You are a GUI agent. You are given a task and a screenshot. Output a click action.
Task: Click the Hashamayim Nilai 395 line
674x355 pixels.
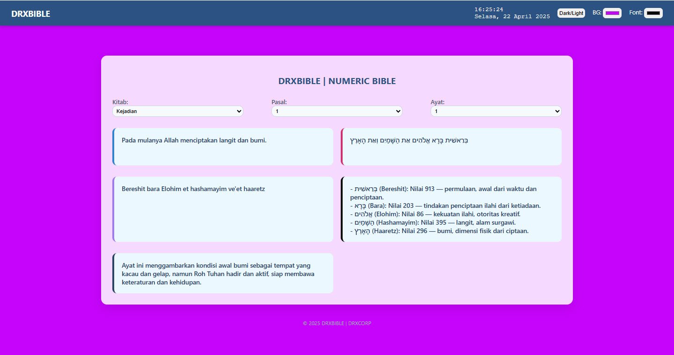[433, 222]
